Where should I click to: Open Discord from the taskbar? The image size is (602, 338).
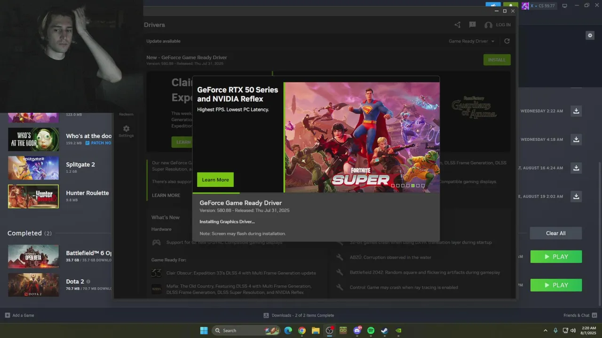(x=357, y=330)
